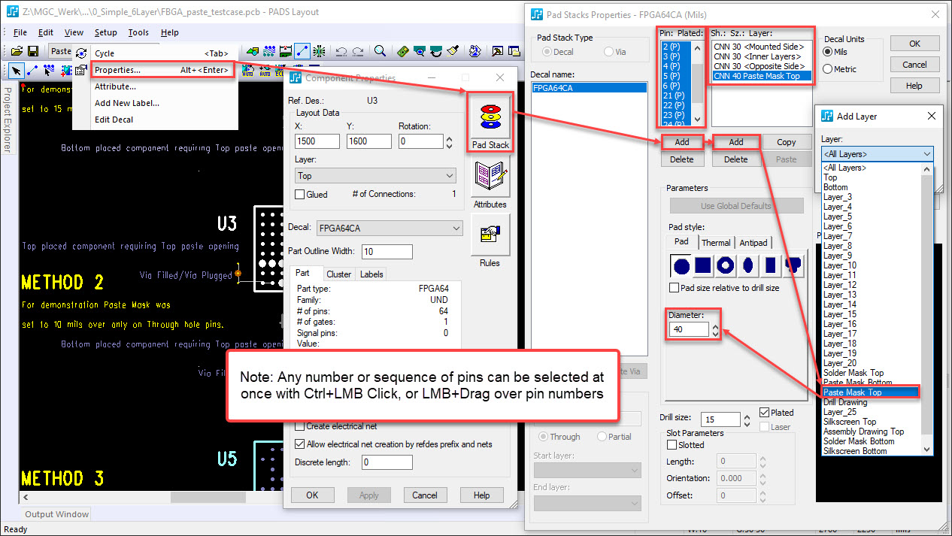Click the Diameter input field

(x=689, y=329)
